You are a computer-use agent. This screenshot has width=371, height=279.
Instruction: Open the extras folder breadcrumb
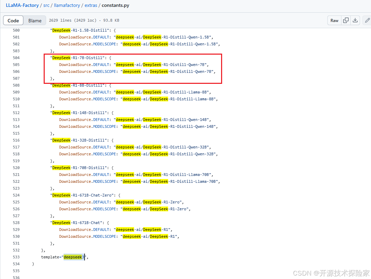pyautogui.click(x=91, y=5)
